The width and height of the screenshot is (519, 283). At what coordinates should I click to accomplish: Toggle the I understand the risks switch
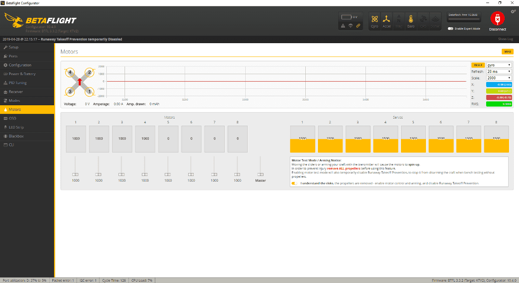click(294, 183)
